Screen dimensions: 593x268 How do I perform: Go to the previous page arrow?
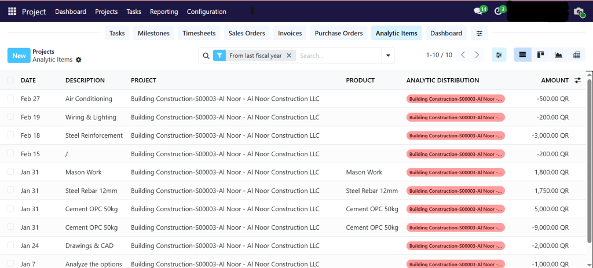(x=463, y=55)
